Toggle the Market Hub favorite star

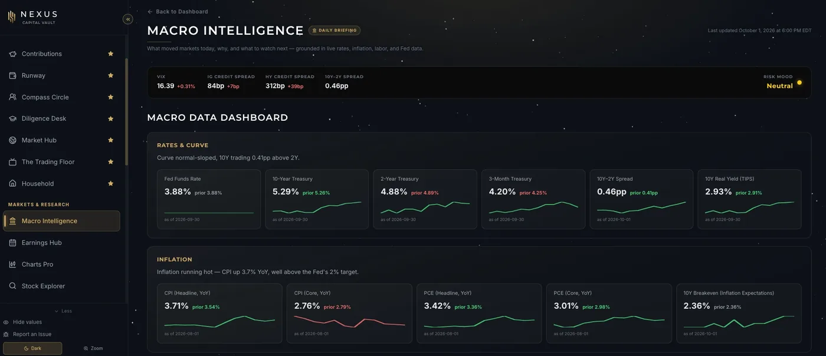pos(110,140)
